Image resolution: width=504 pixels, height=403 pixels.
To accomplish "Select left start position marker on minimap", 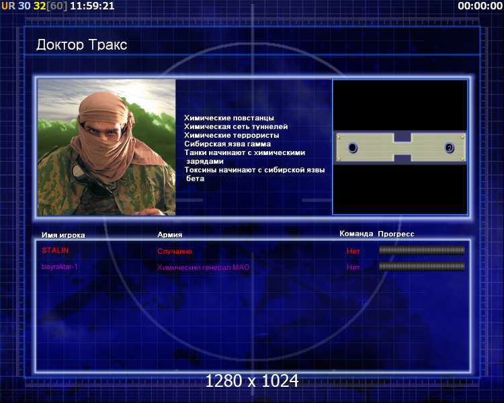I will (x=353, y=148).
